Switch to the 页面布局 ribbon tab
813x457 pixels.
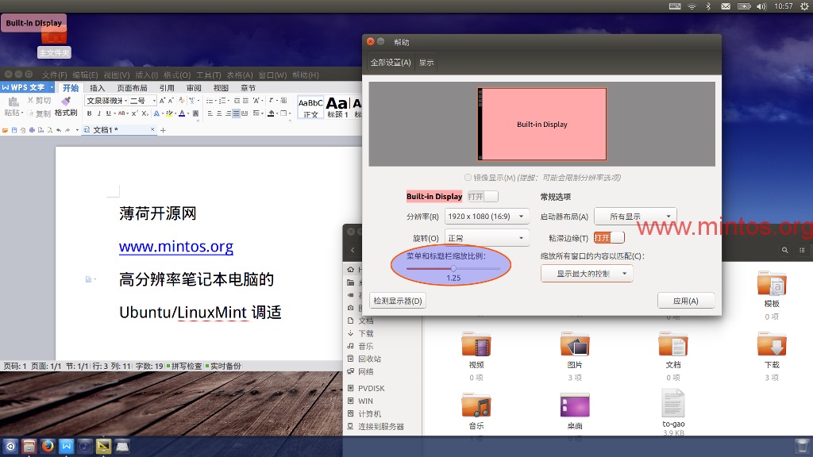[133, 88]
